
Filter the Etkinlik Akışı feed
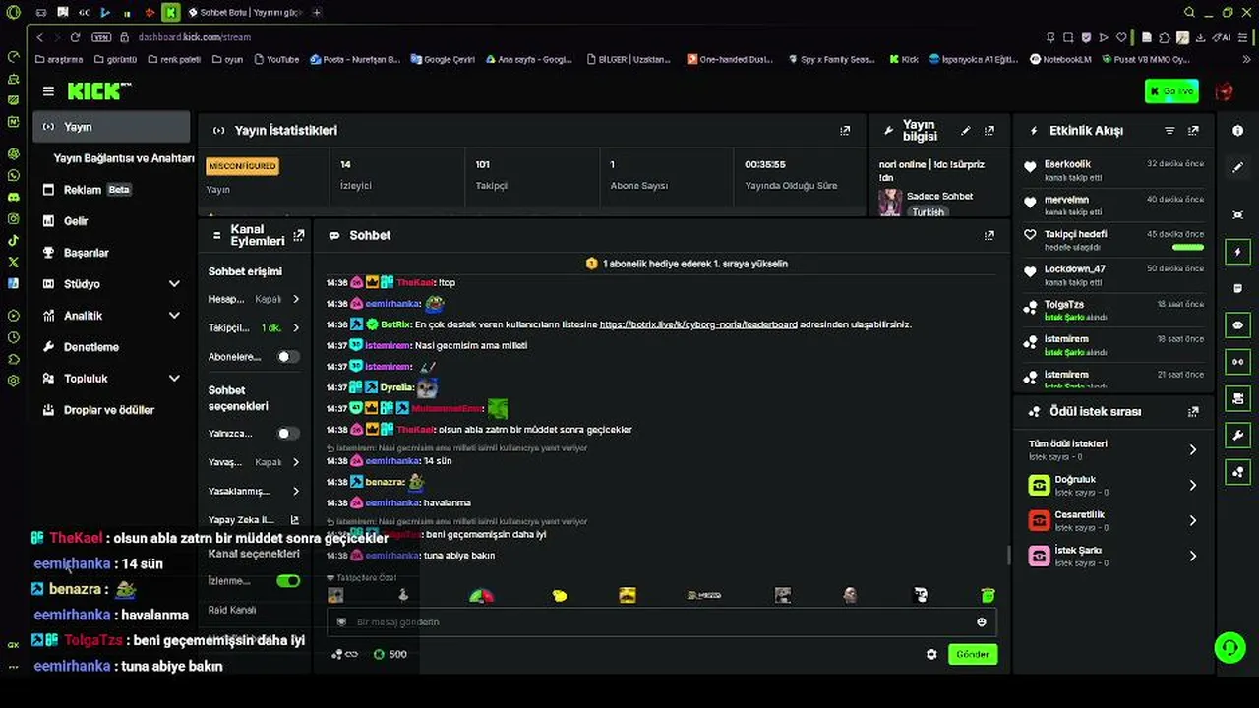click(x=1169, y=130)
